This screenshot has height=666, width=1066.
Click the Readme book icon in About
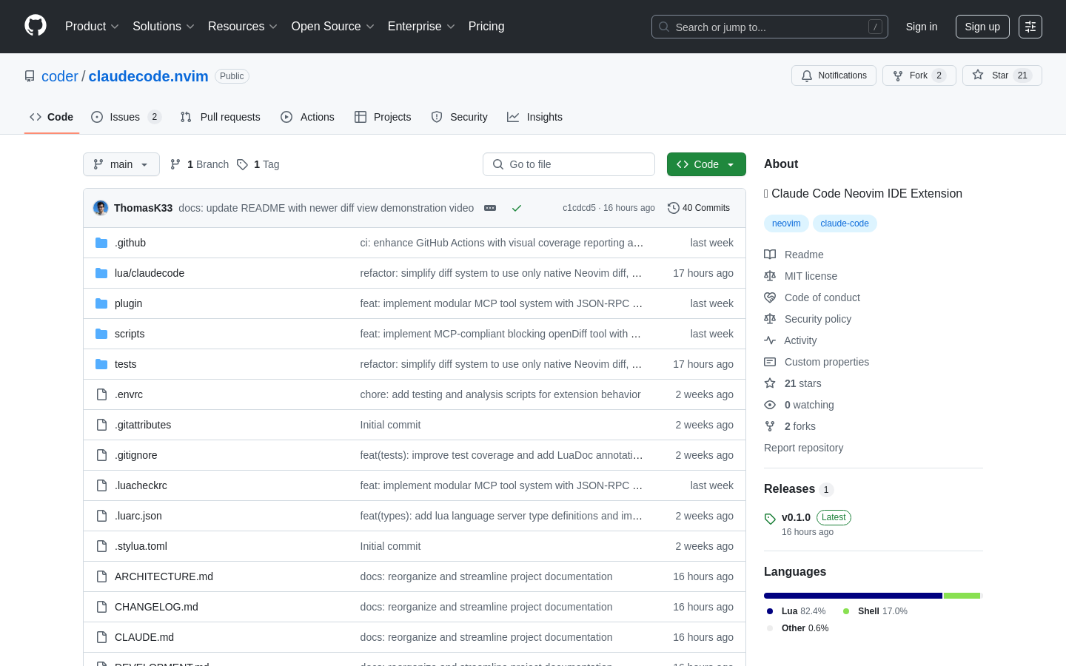[770, 255]
